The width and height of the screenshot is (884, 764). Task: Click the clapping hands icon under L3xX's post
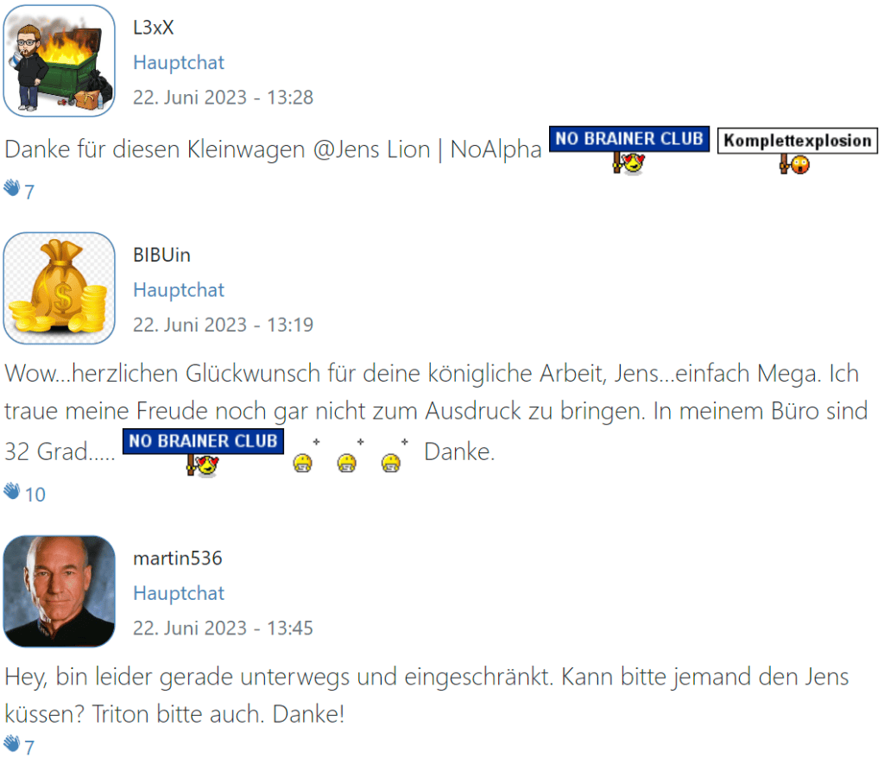tap(12, 187)
